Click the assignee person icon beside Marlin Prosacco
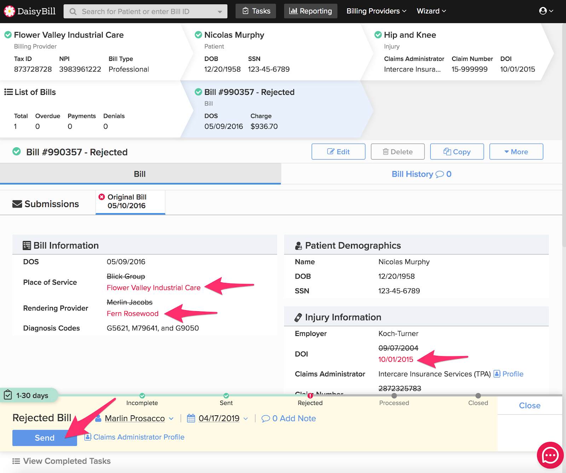This screenshot has height=473, width=566. 98,418
